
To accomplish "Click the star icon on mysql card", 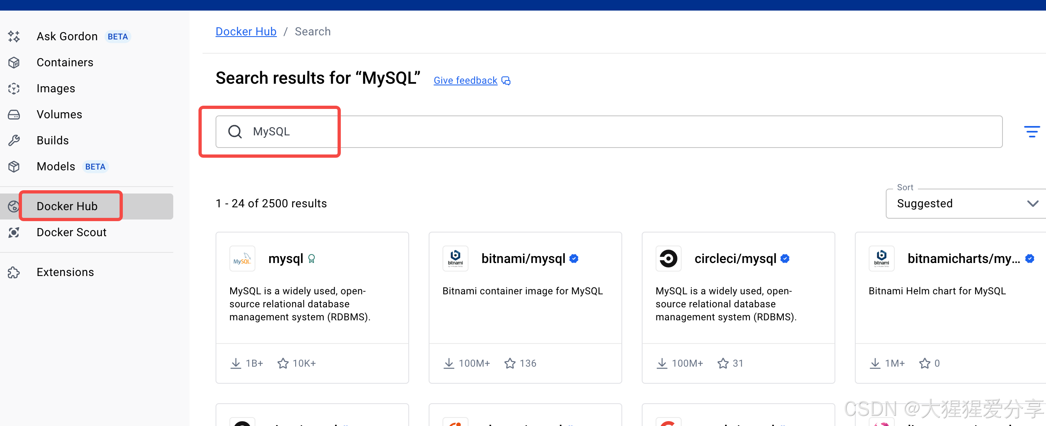I will (x=283, y=363).
